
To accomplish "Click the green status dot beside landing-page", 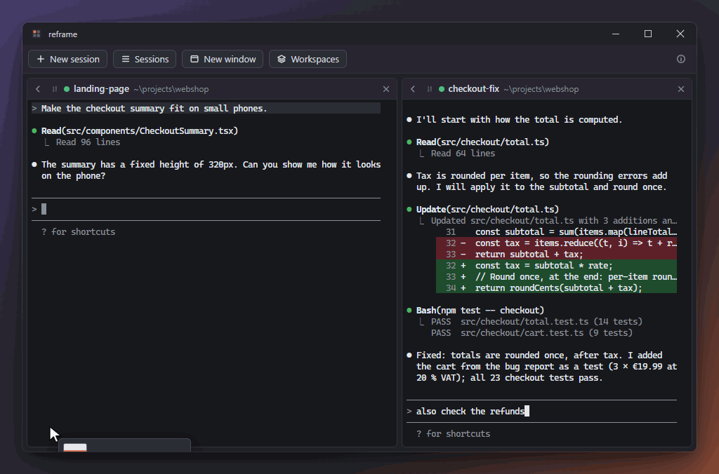I will tap(67, 89).
